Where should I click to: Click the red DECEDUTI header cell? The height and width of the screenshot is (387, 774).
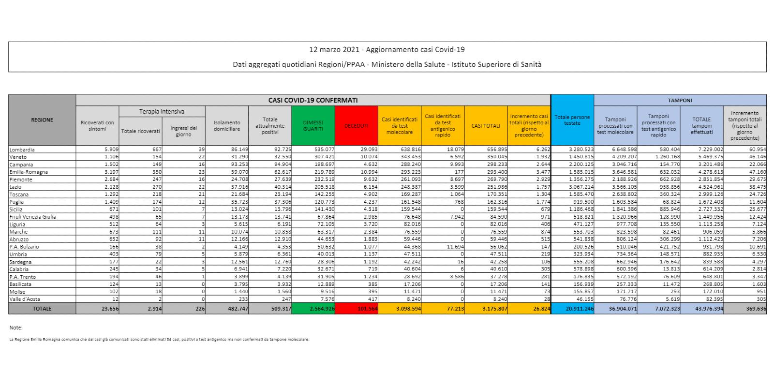click(x=356, y=126)
